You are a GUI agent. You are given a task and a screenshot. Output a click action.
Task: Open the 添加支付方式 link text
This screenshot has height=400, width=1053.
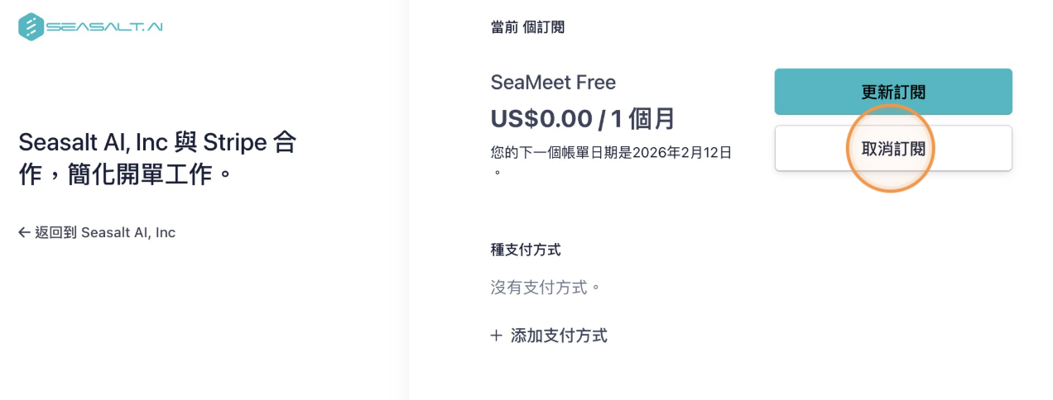[x=559, y=336]
